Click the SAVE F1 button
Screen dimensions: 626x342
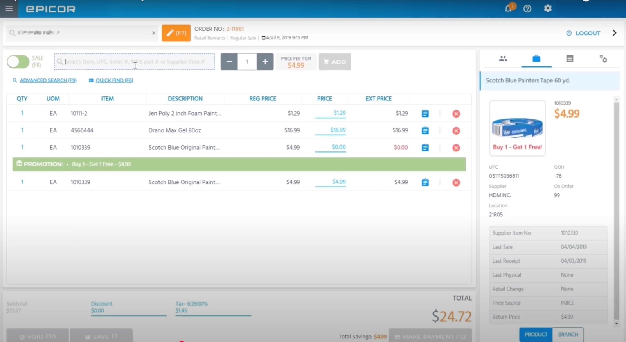click(101, 336)
